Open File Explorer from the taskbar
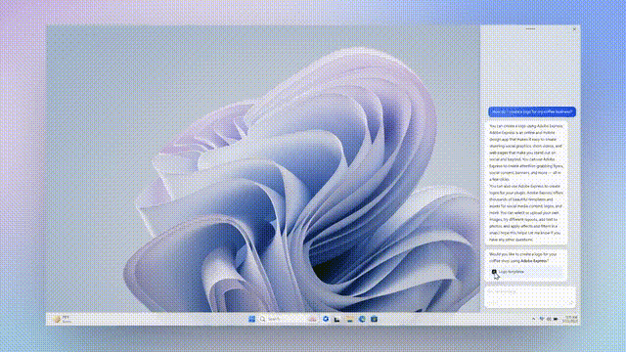Screen dimensions: 626x352 tap(350, 319)
